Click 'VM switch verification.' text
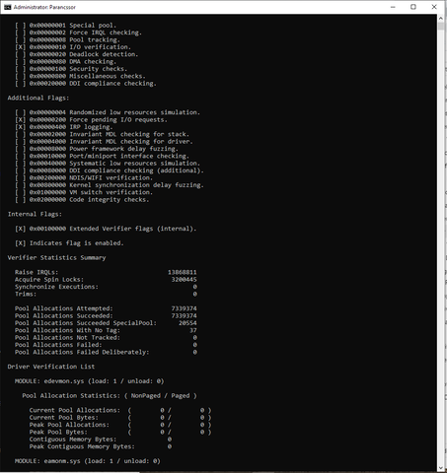Screen dimensions: 447x473 pyautogui.click(x=112, y=192)
